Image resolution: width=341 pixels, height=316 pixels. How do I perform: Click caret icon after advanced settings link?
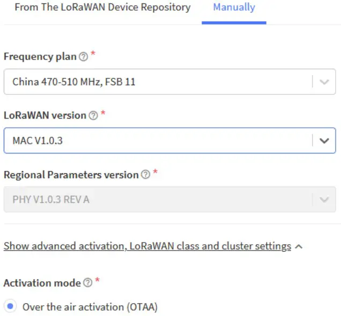(x=299, y=247)
